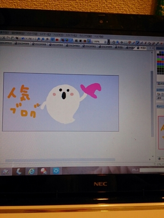The image size is (164, 218).
Task: Open the レイヤー(L) menu
Action: point(45,34)
